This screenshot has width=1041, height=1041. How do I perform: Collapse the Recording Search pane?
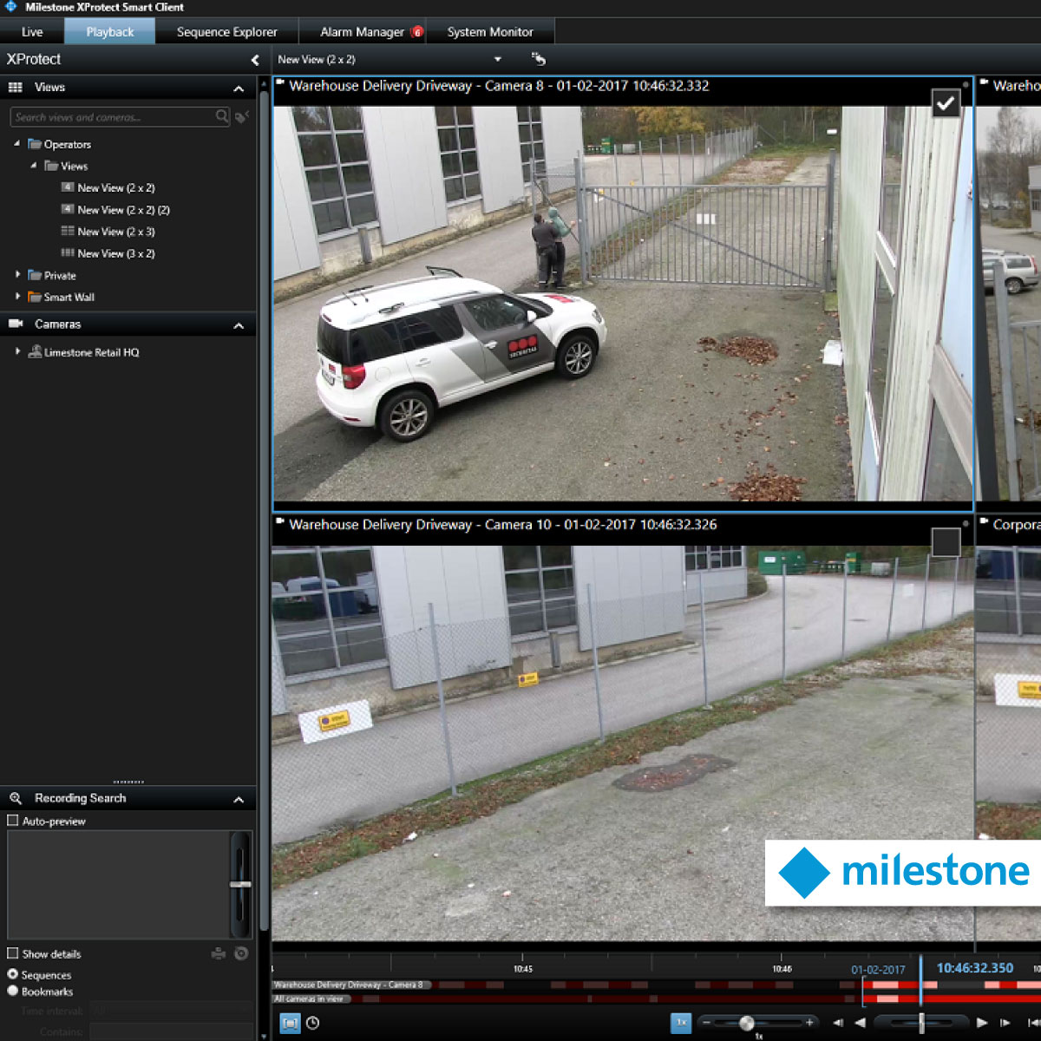pyautogui.click(x=239, y=799)
